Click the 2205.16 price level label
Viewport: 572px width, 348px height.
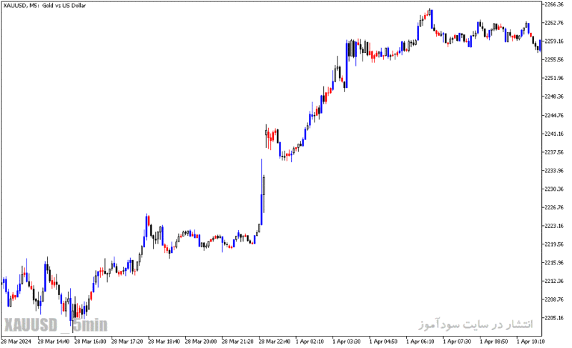[x=553, y=318]
